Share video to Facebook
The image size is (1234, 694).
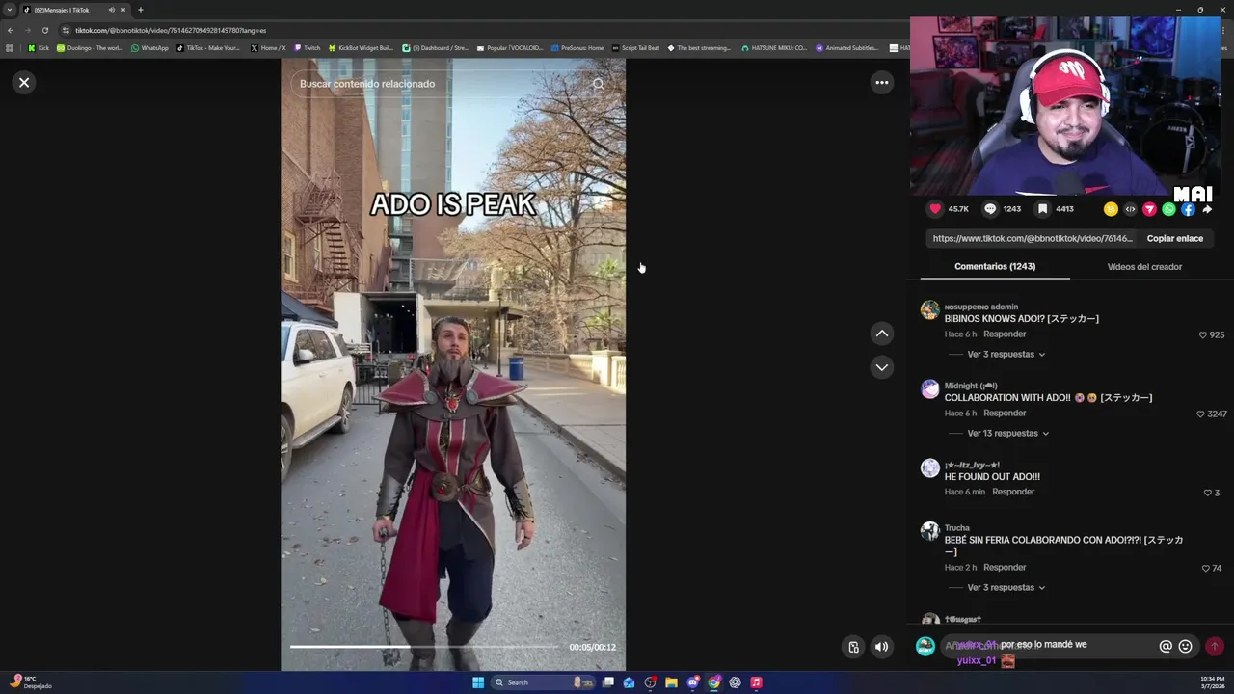[x=1188, y=209]
